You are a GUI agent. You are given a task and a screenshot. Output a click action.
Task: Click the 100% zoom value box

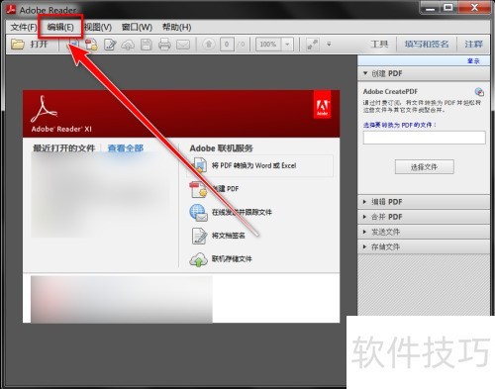pos(268,45)
